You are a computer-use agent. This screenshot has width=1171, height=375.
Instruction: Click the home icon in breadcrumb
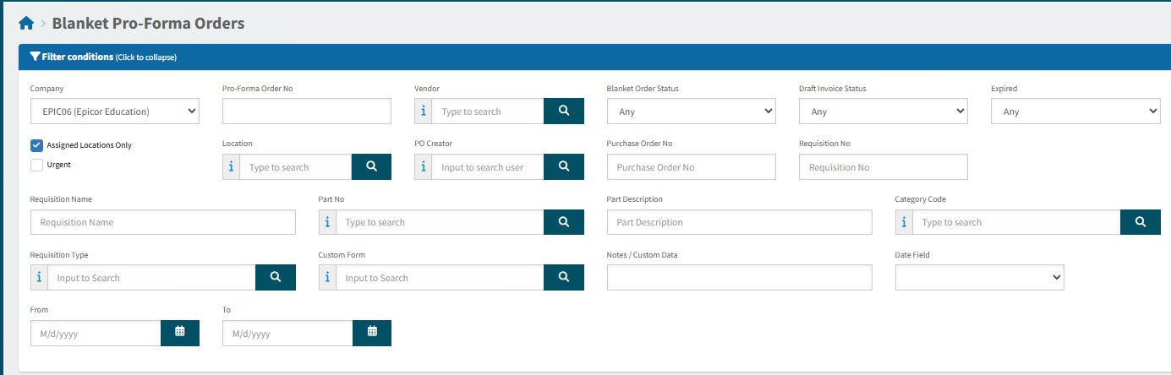(26, 24)
